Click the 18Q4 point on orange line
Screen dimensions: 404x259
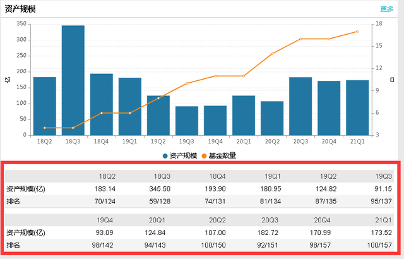pyautogui.click(x=102, y=113)
